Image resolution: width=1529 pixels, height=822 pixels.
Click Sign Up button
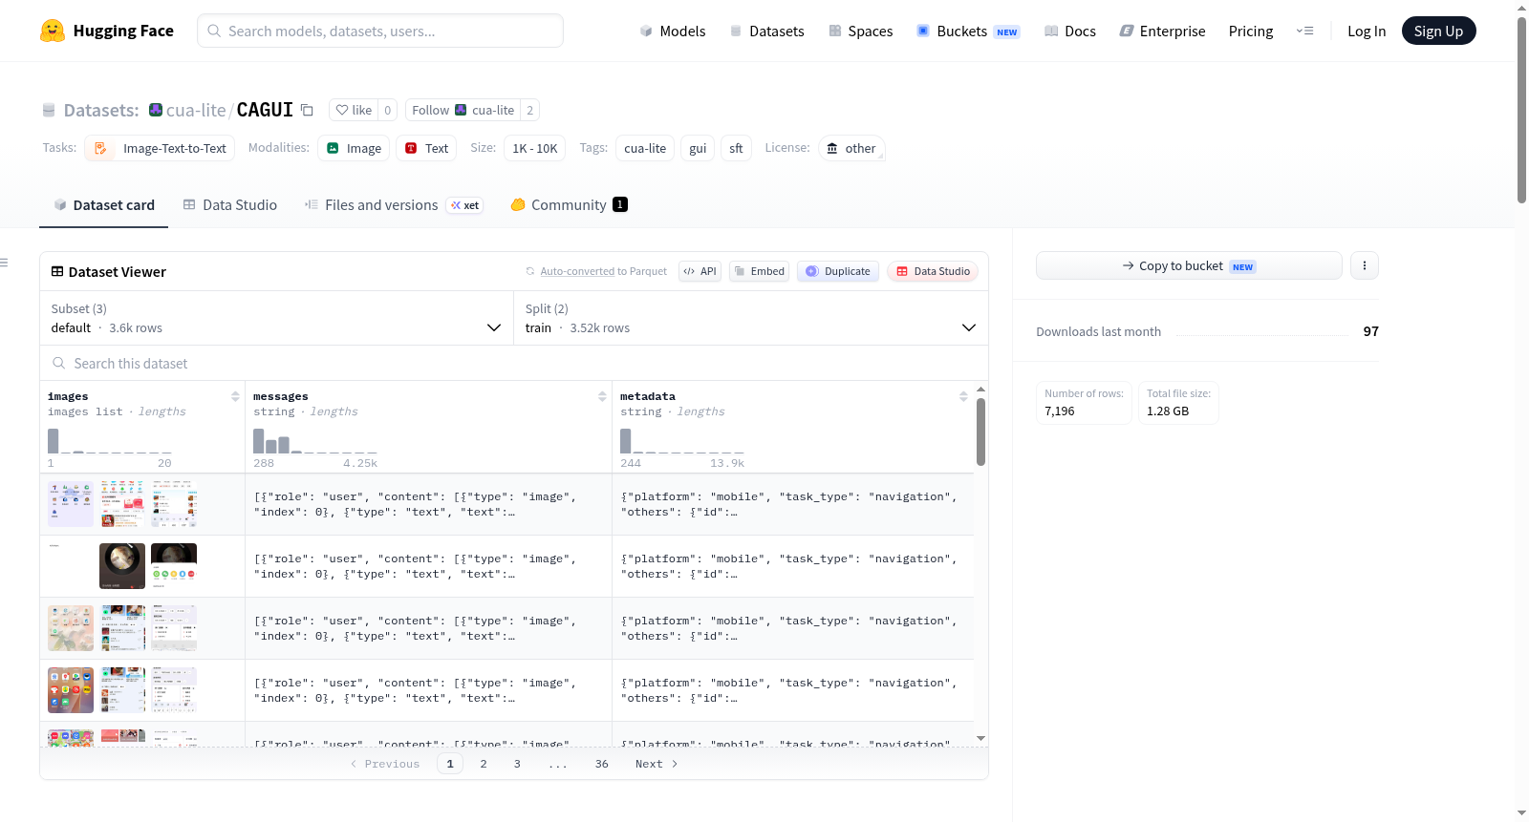tap(1438, 31)
